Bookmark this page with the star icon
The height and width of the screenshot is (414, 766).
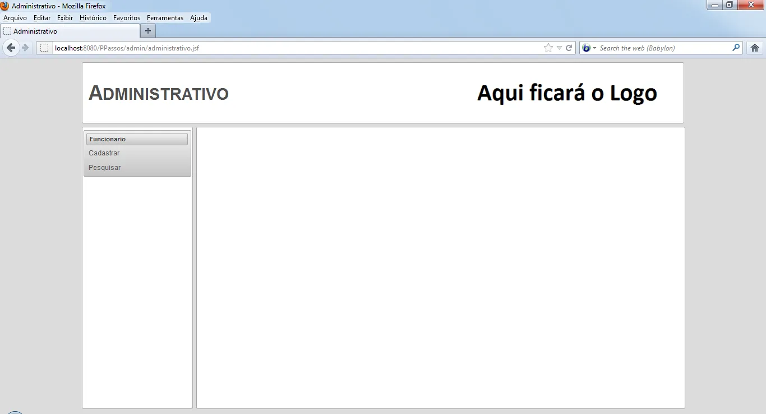tap(548, 48)
